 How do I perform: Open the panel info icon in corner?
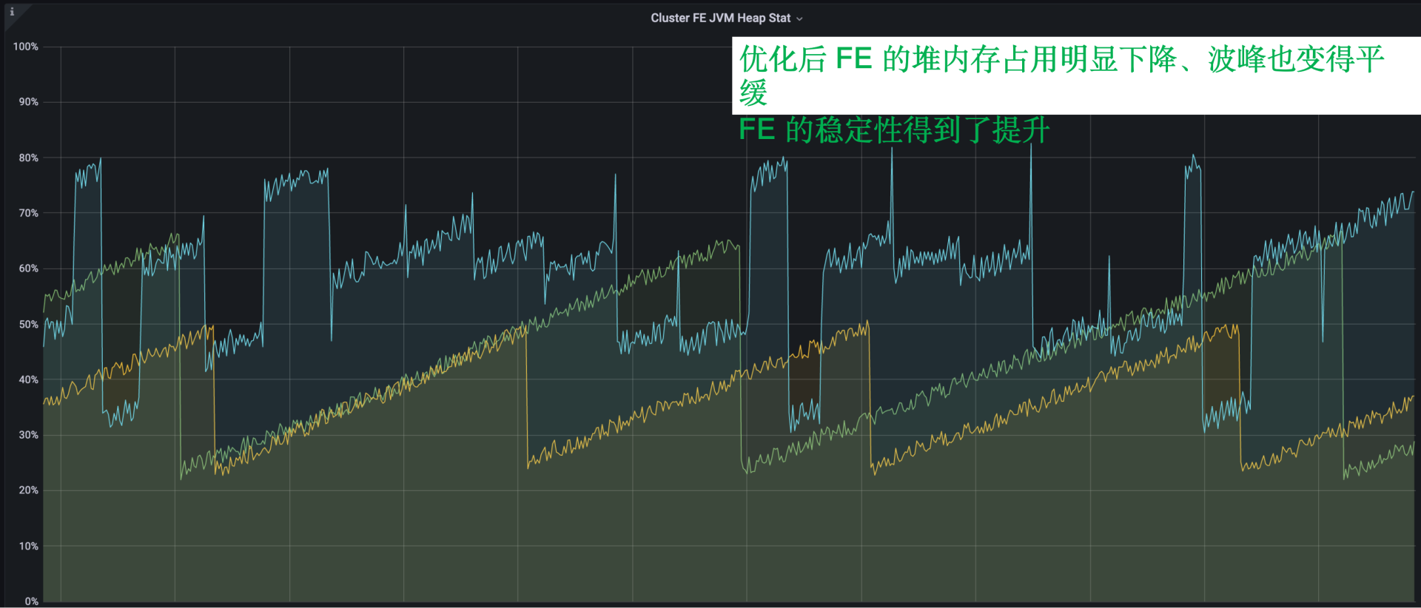point(12,12)
